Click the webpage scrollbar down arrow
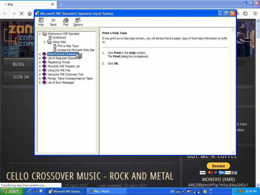This screenshot has height=195, width=260. pos(258,185)
